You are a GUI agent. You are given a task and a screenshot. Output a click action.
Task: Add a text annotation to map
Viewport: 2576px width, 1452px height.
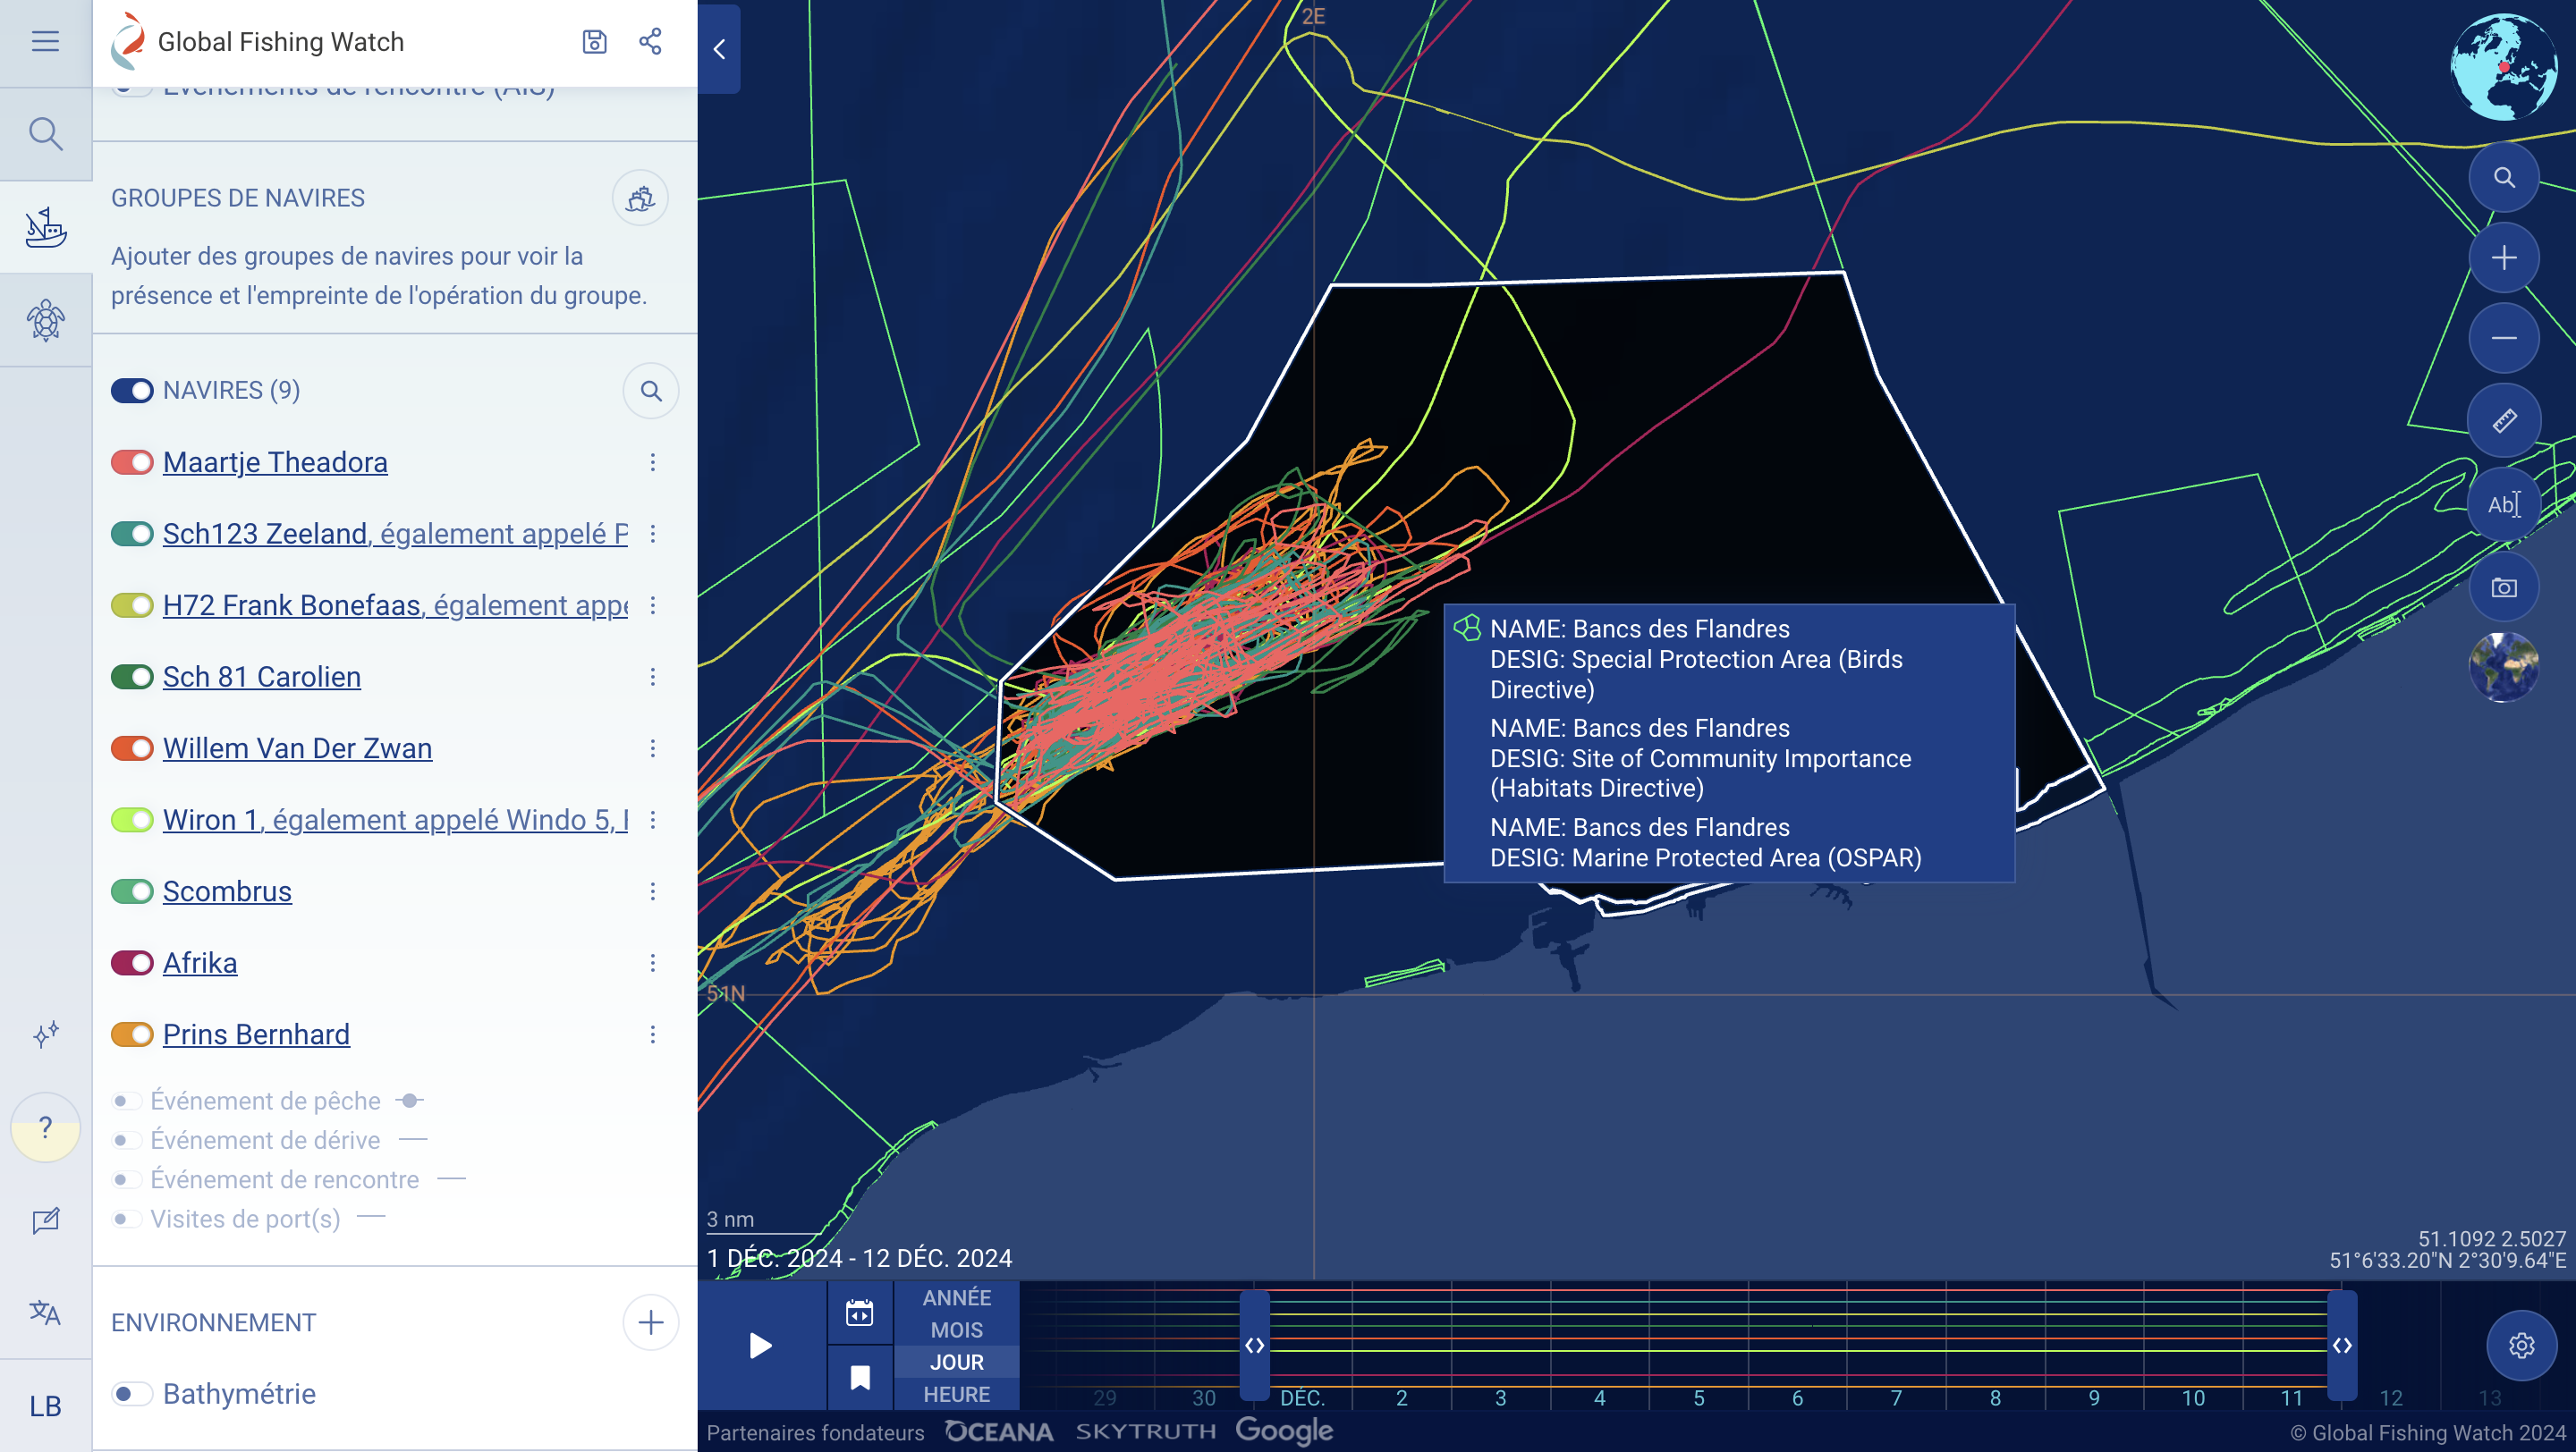point(2503,503)
